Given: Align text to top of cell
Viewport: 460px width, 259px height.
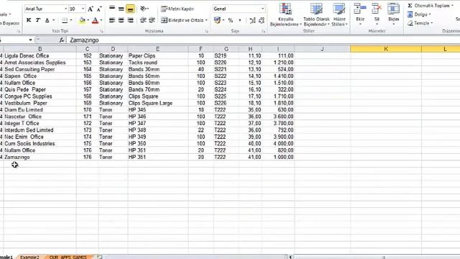Looking at the screenshot, I should 112,9.
